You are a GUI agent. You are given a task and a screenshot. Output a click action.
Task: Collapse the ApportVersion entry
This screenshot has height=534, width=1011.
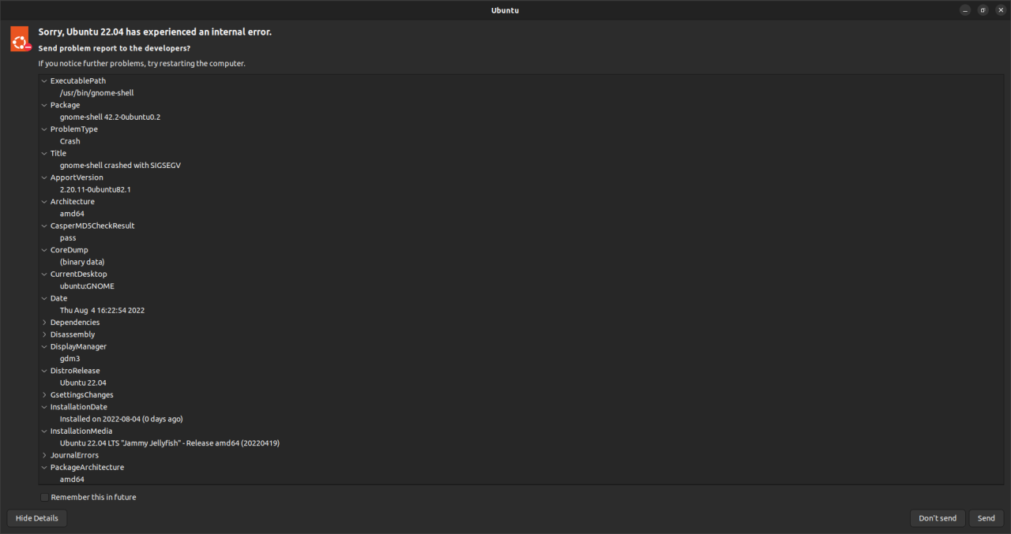coord(43,177)
